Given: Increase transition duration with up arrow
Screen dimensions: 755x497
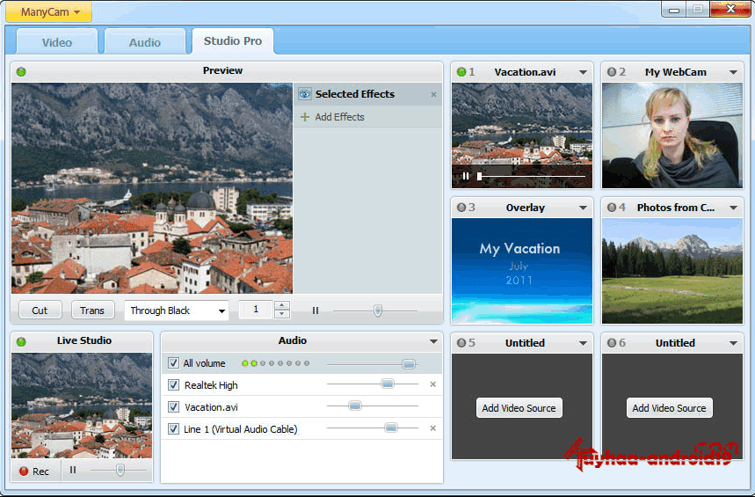Looking at the screenshot, I should [281, 305].
